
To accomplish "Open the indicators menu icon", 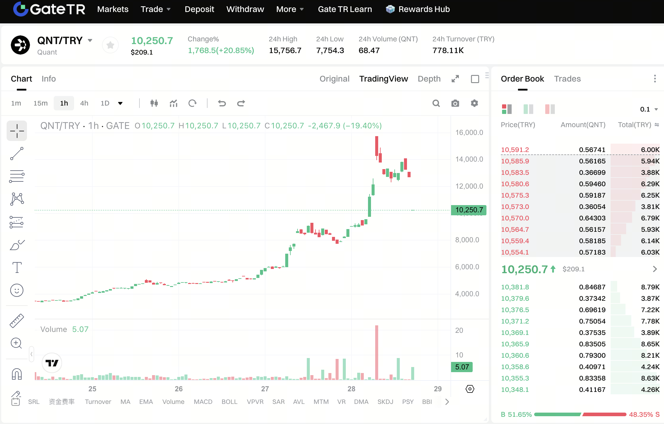I will click(174, 103).
